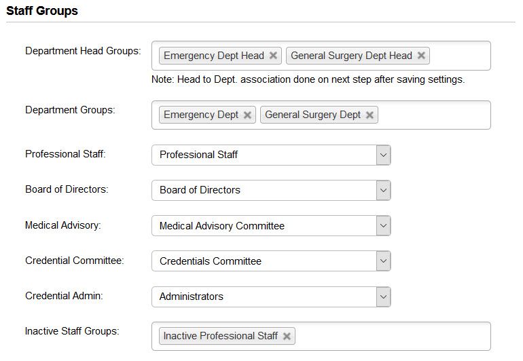The width and height of the screenshot is (523, 361).
Task: Open the Medical Advisory dropdown arrow
Action: pyautogui.click(x=383, y=226)
